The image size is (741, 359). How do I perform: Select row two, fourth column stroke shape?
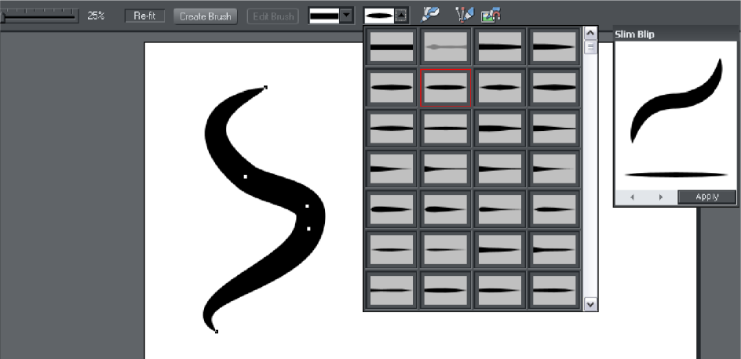(x=554, y=87)
